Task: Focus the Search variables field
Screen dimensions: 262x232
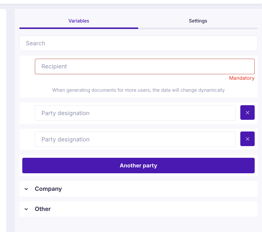Action: (x=138, y=43)
